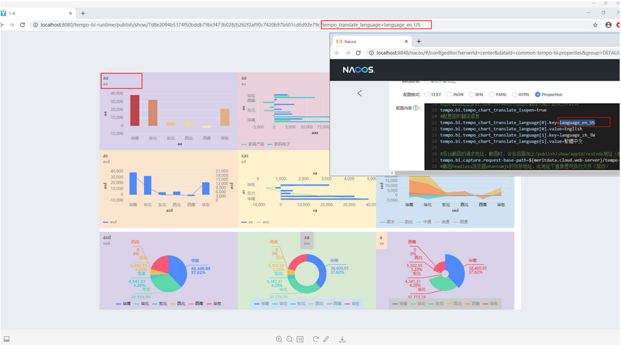This screenshot has width=621, height=345.
Task: Close the Nacos browser tab
Action: tap(406, 41)
